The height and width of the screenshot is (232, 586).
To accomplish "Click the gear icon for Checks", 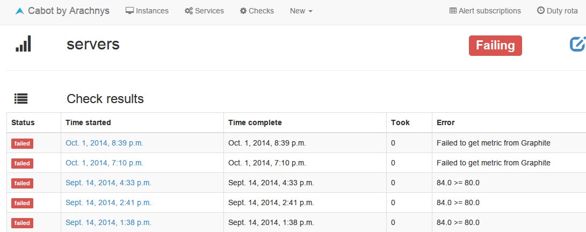I will 243,11.
